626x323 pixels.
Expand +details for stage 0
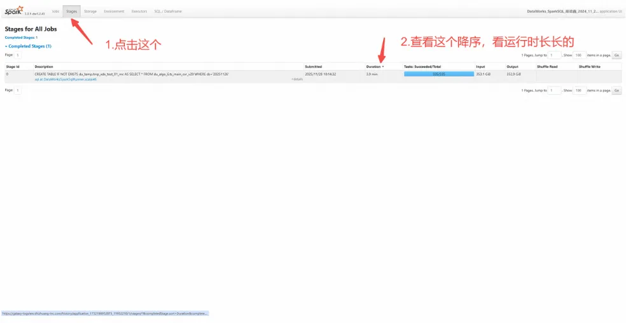[297, 79]
